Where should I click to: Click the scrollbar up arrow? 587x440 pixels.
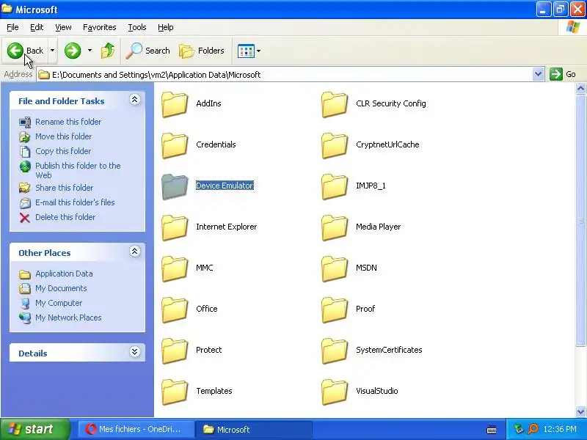click(x=580, y=89)
